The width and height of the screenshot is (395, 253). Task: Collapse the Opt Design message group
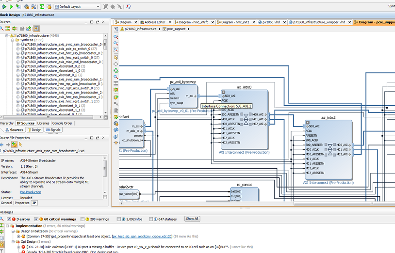[13, 241]
